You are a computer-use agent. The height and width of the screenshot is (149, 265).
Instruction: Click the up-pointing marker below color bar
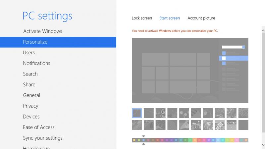click(x=143, y=144)
